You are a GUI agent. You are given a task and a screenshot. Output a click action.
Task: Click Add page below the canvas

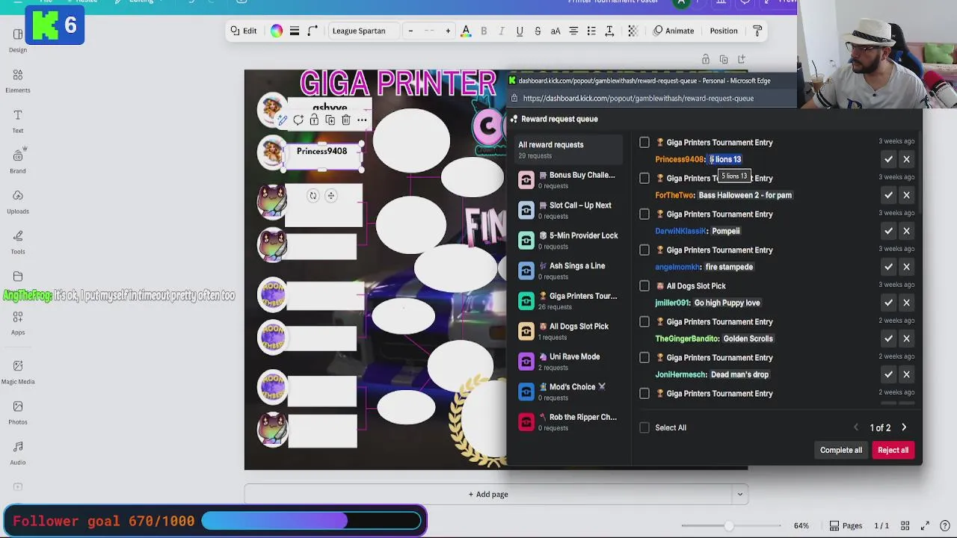click(488, 494)
